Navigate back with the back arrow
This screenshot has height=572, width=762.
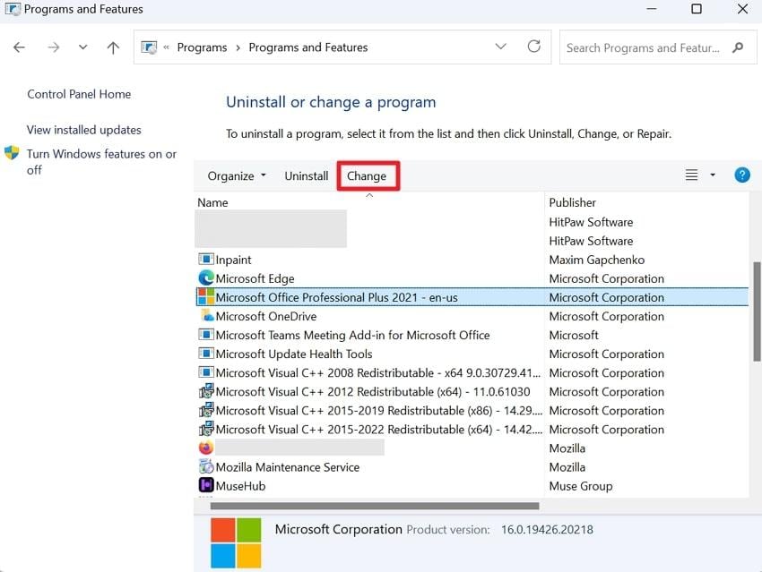19,47
